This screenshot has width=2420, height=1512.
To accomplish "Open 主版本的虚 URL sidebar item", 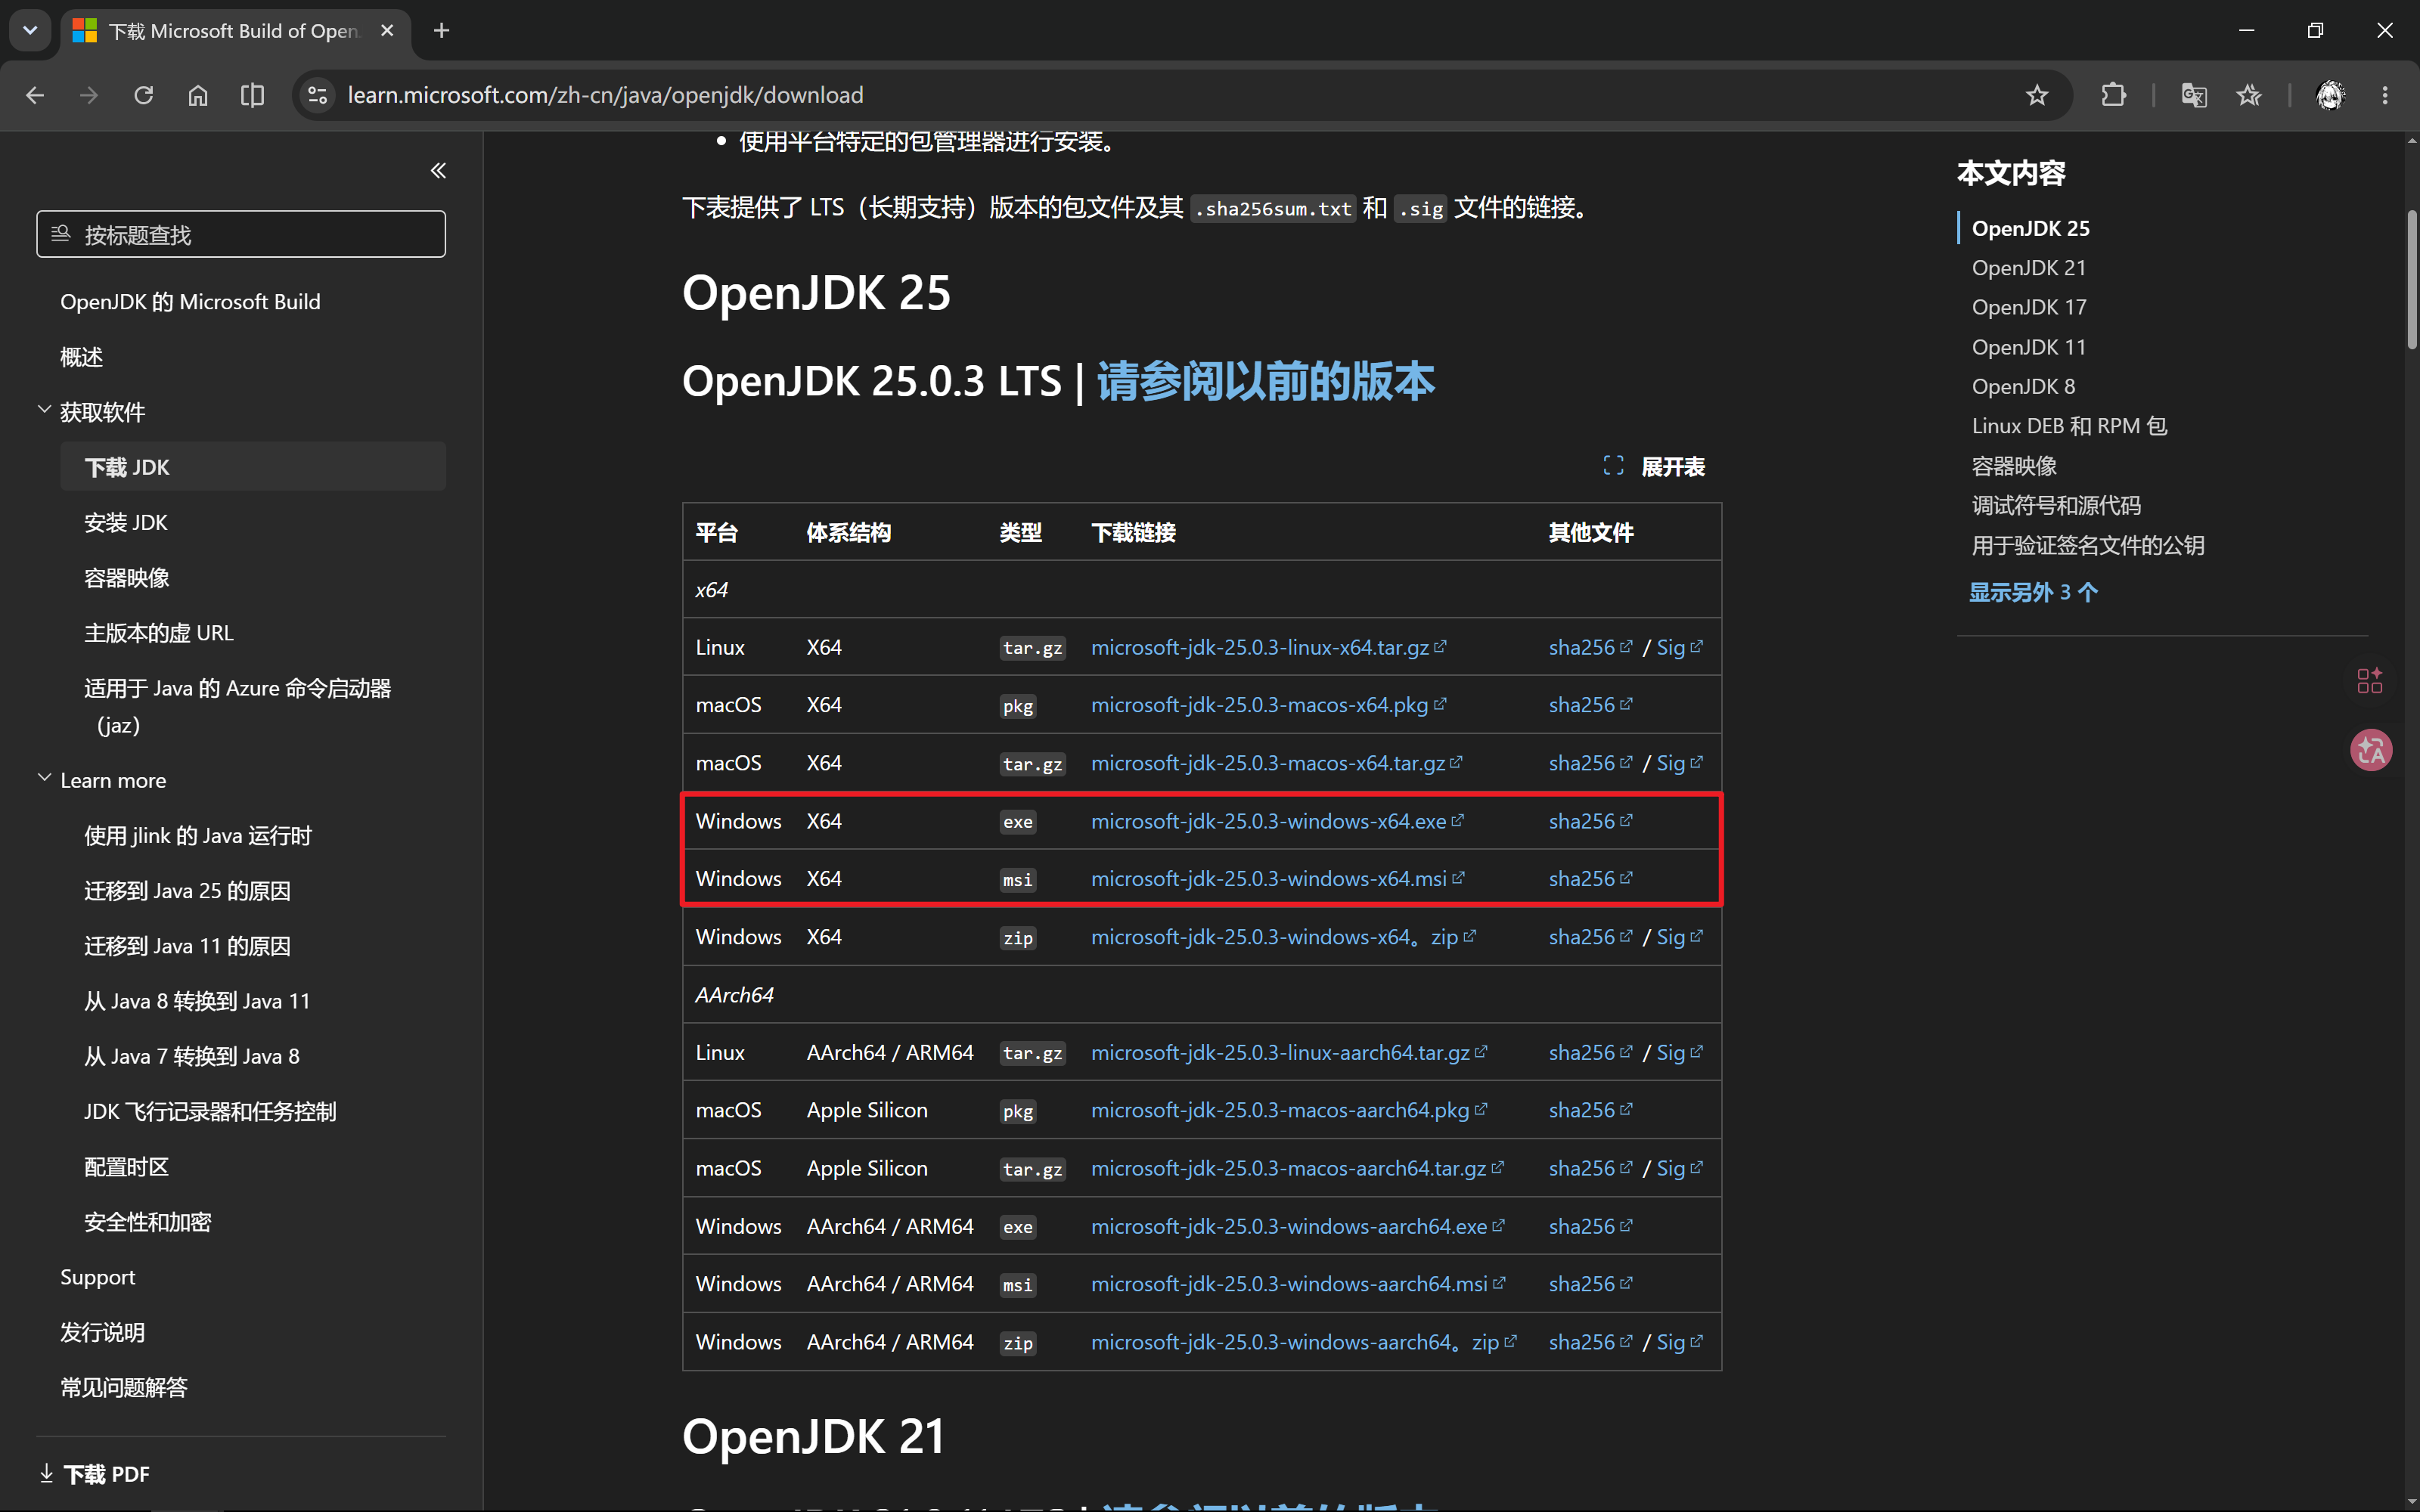I will coord(159,633).
